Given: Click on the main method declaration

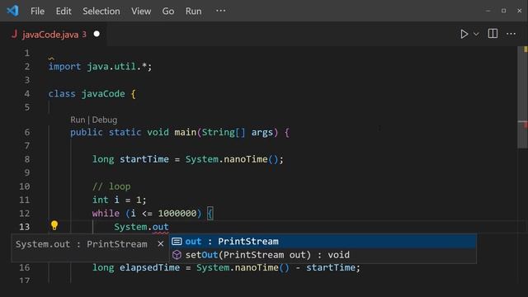Looking at the screenshot, I should [180, 132].
